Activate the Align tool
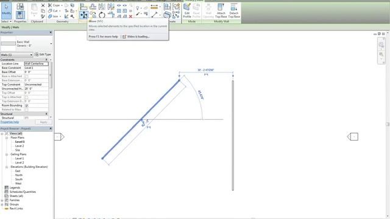The width and height of the screenshot is (390, 219). point(84,6)
